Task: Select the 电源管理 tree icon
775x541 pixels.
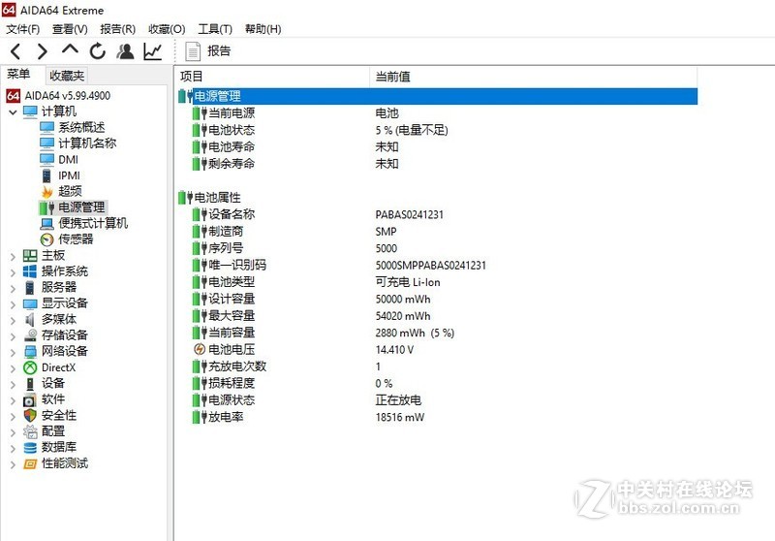Action: 46,207
